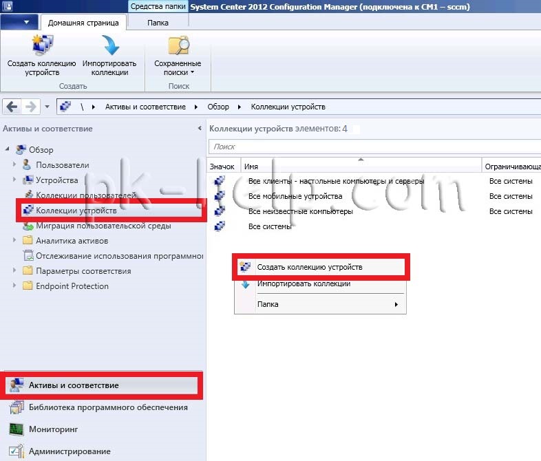
Task: Click the Библиотека программного обеспечения workspace icon
Action: [17, 407]
